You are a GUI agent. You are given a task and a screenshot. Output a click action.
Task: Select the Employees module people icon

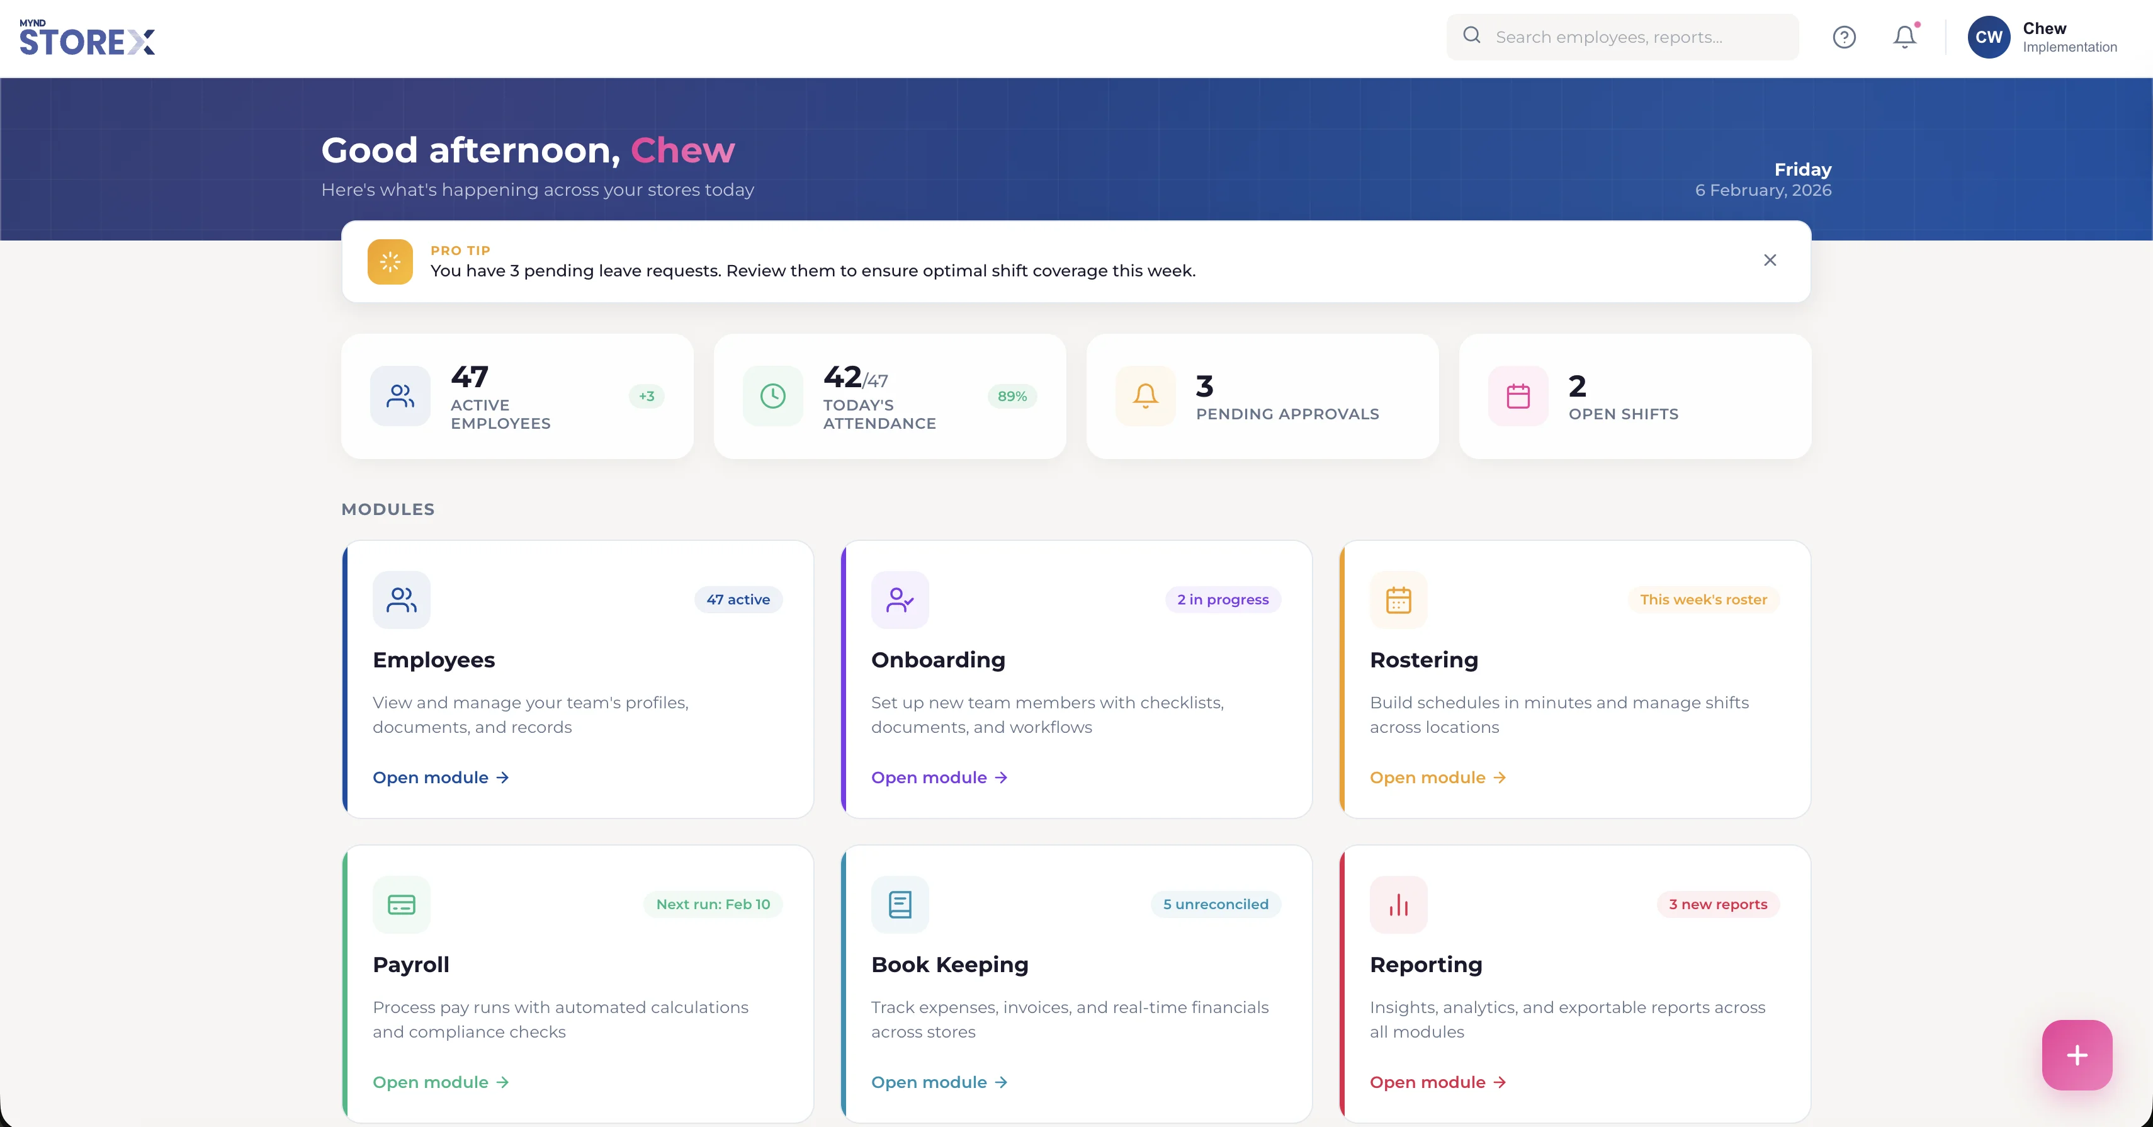coord(401,599)
